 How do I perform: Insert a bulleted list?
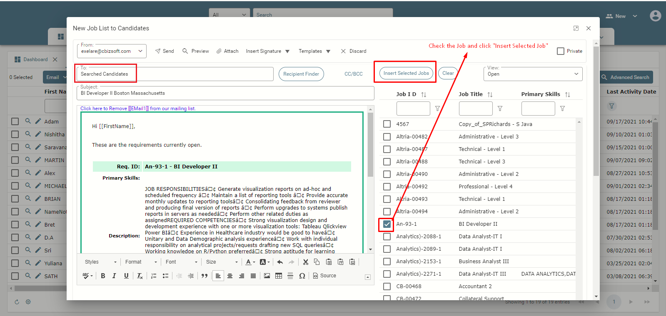[x=165, y=276]
